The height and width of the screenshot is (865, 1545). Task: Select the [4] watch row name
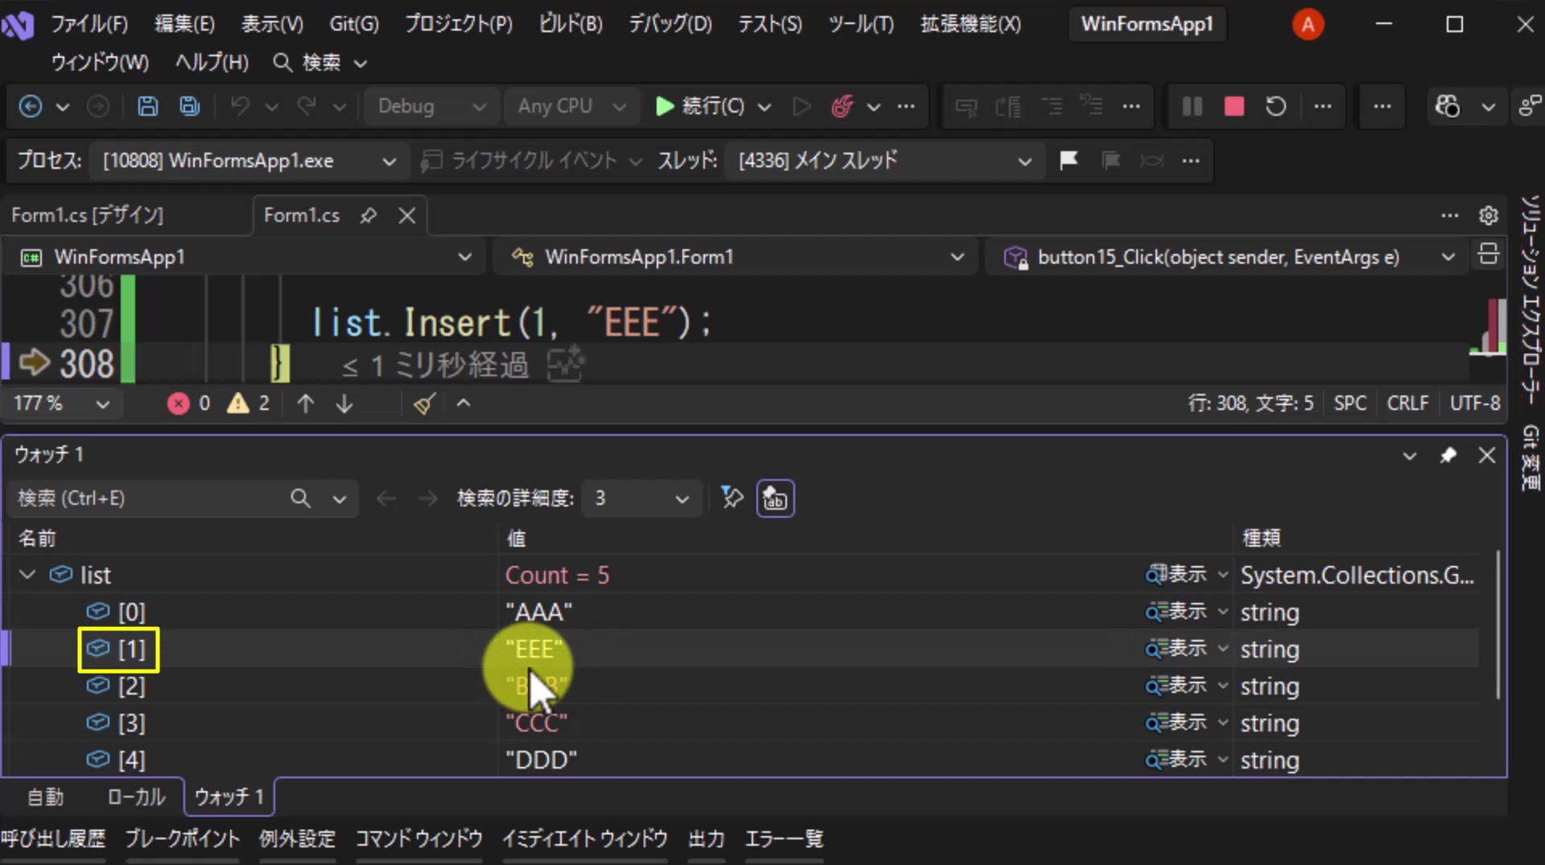[132, 760]
